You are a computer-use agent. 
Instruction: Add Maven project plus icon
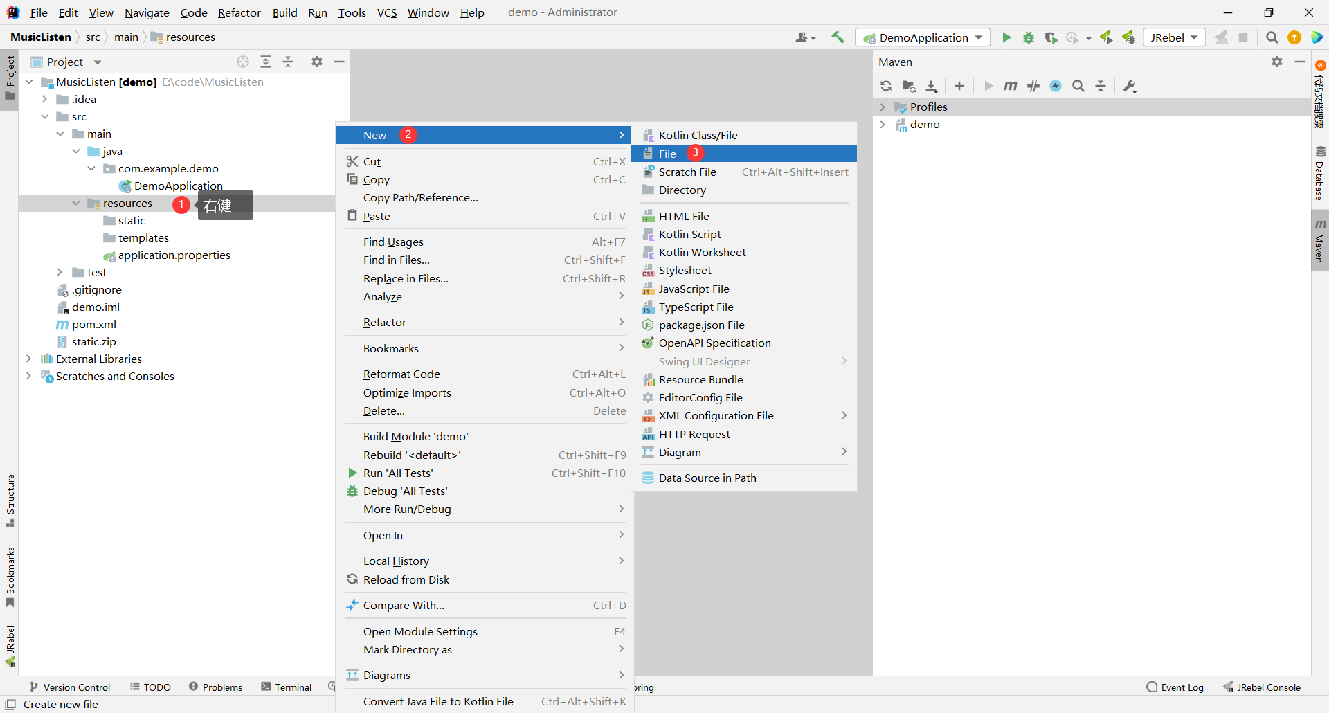click(x=959, y=86)
